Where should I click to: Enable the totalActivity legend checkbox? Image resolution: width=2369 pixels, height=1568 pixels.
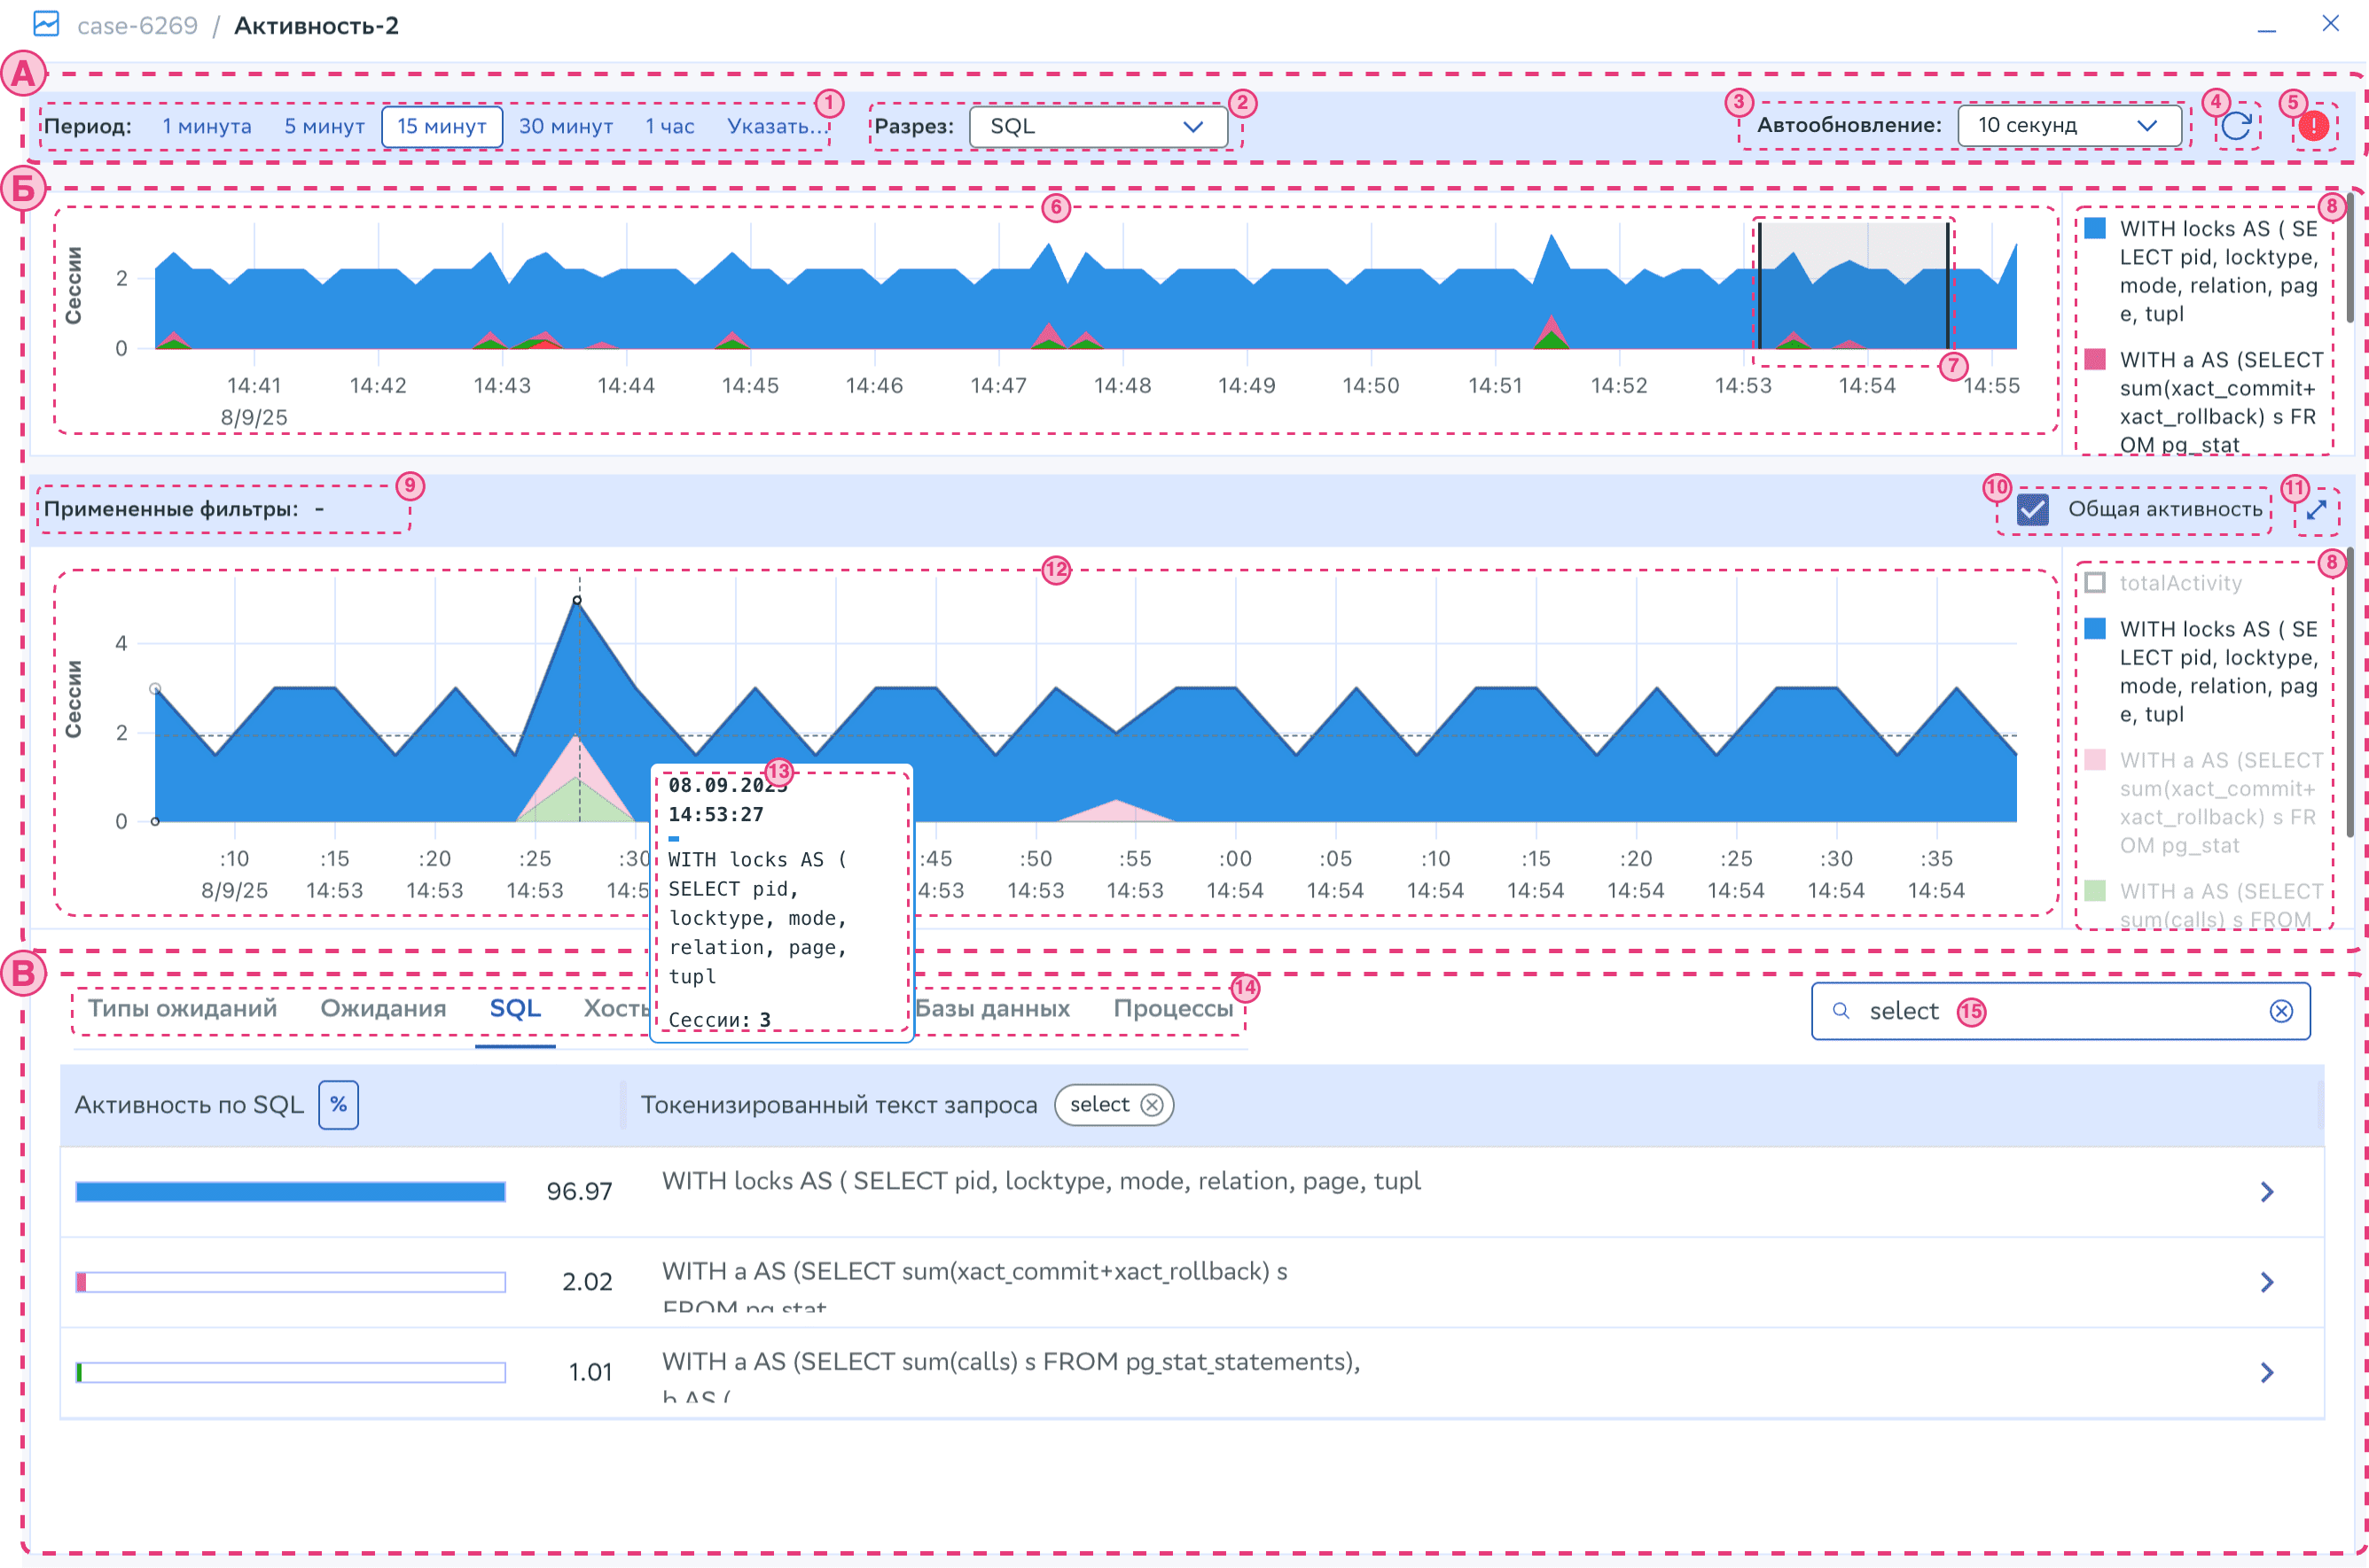click(2095, 583)
